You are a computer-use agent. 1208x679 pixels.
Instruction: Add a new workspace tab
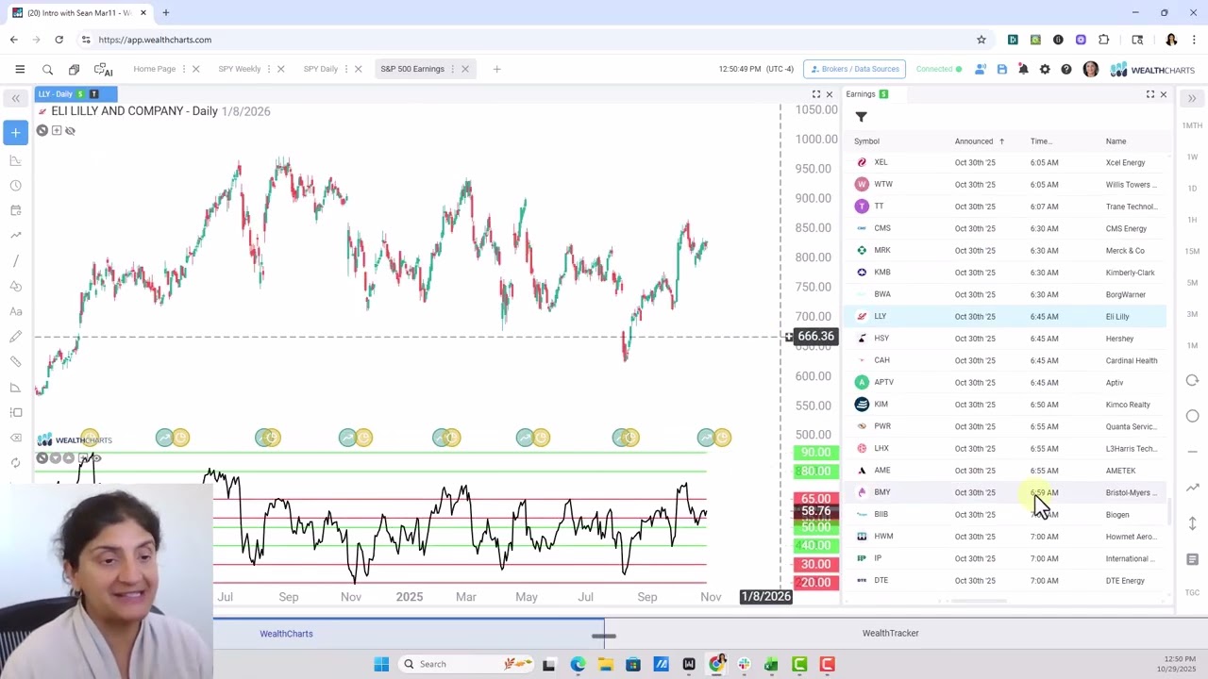[x=496, y=69]
